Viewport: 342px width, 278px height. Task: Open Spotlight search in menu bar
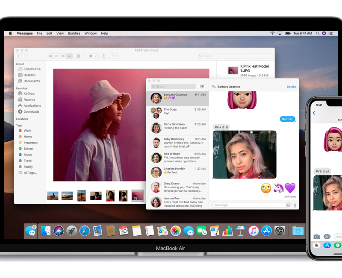click(x=318, y=33)
